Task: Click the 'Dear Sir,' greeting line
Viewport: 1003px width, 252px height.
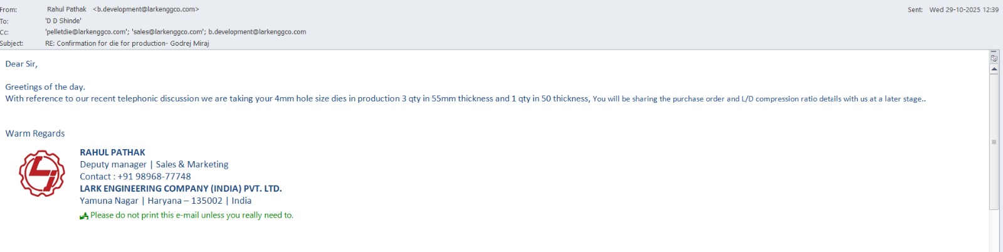Action: coord(21,64)
